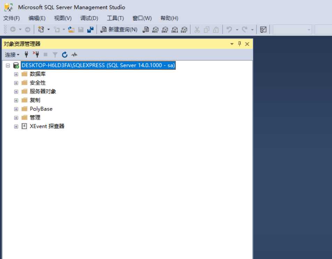Open a new DAX query
Image resolution: width=332 pixels, height=259 pixels.
[184, 30]
